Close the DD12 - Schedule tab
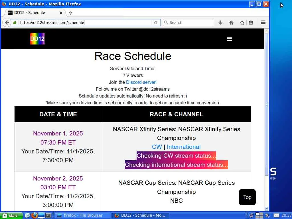 61,13
